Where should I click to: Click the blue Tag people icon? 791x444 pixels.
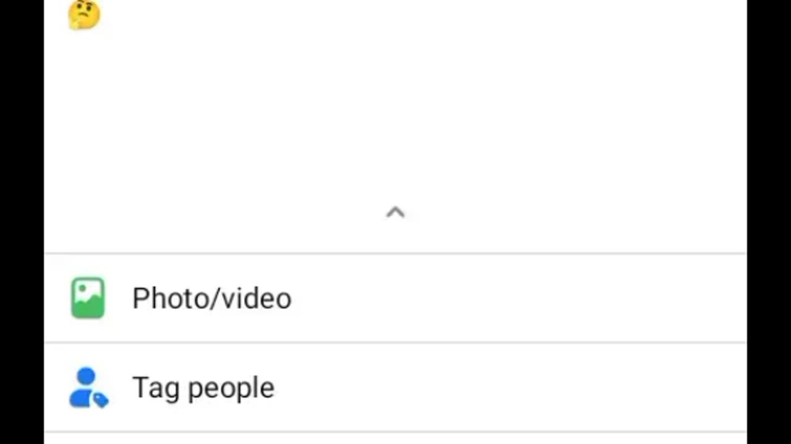(89, 388)
